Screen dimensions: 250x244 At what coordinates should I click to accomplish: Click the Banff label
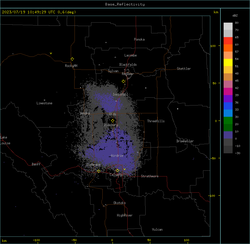pos(36,164)
